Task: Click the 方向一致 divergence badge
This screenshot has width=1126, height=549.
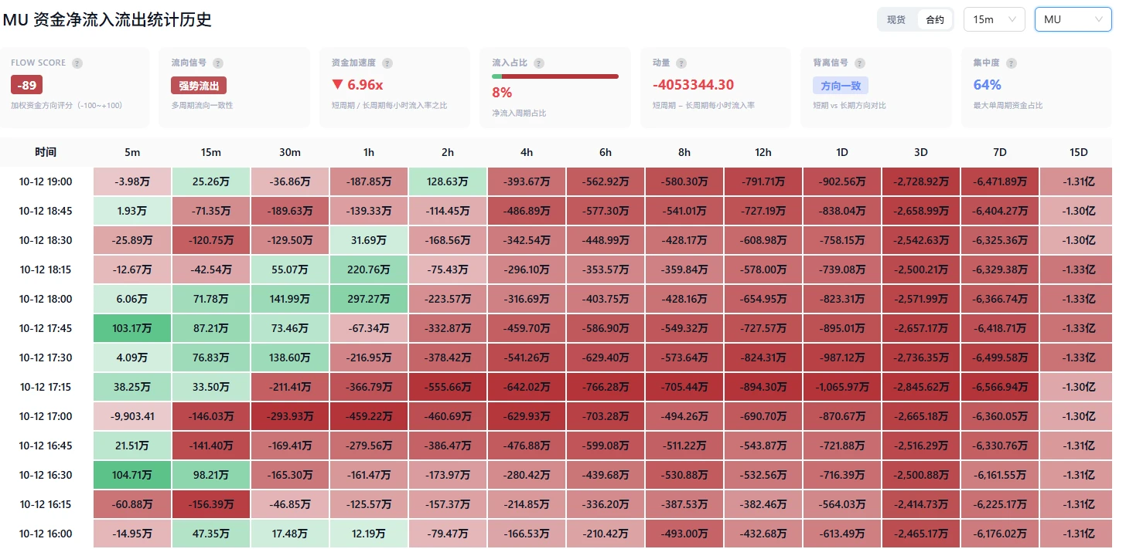Action: pyautogui.click(x=841, y=85)
